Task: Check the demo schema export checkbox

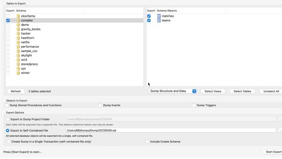Action: [8, 25]
